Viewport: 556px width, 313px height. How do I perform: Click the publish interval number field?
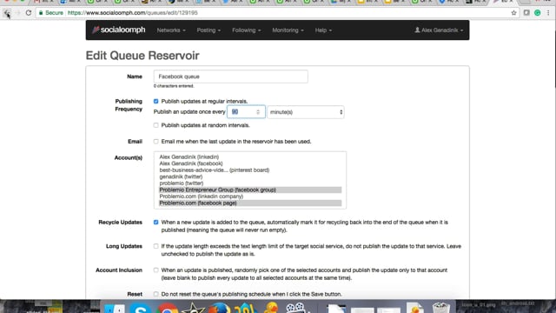click(x=246, y=112)
